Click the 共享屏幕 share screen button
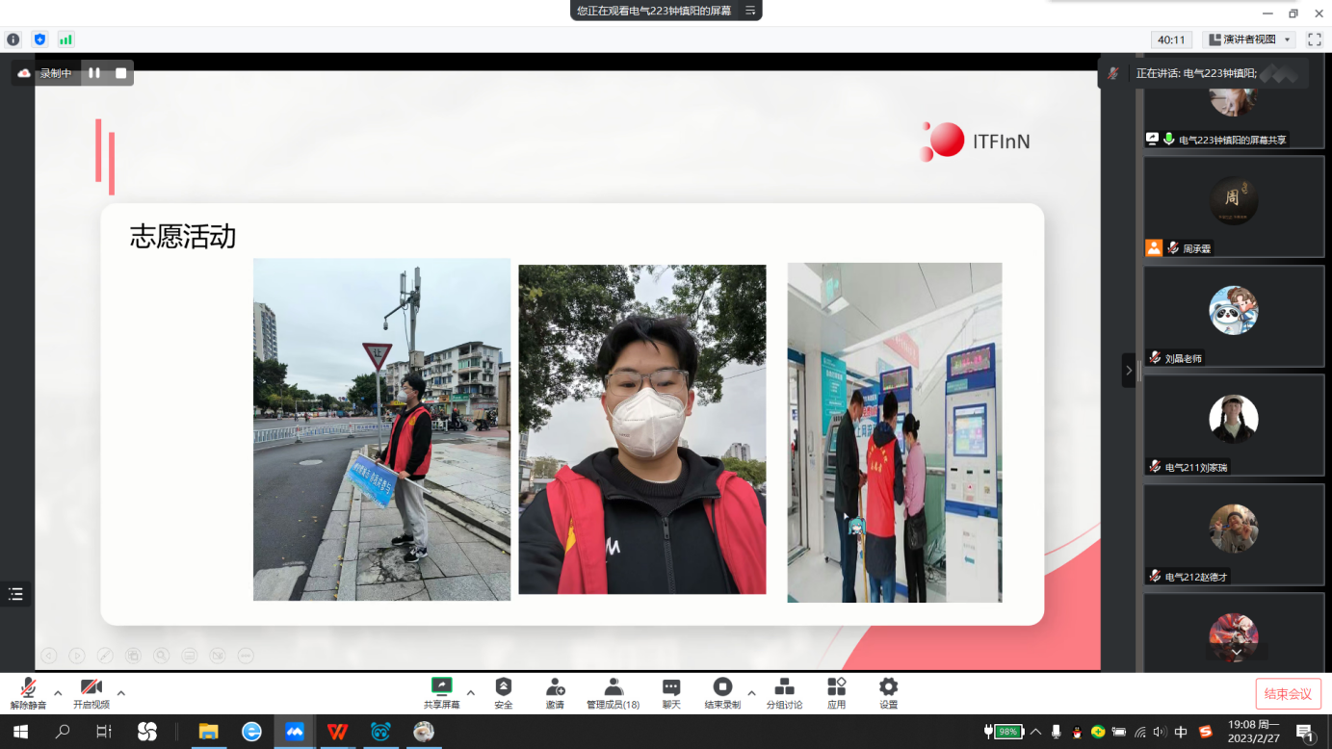 point(442,693)
